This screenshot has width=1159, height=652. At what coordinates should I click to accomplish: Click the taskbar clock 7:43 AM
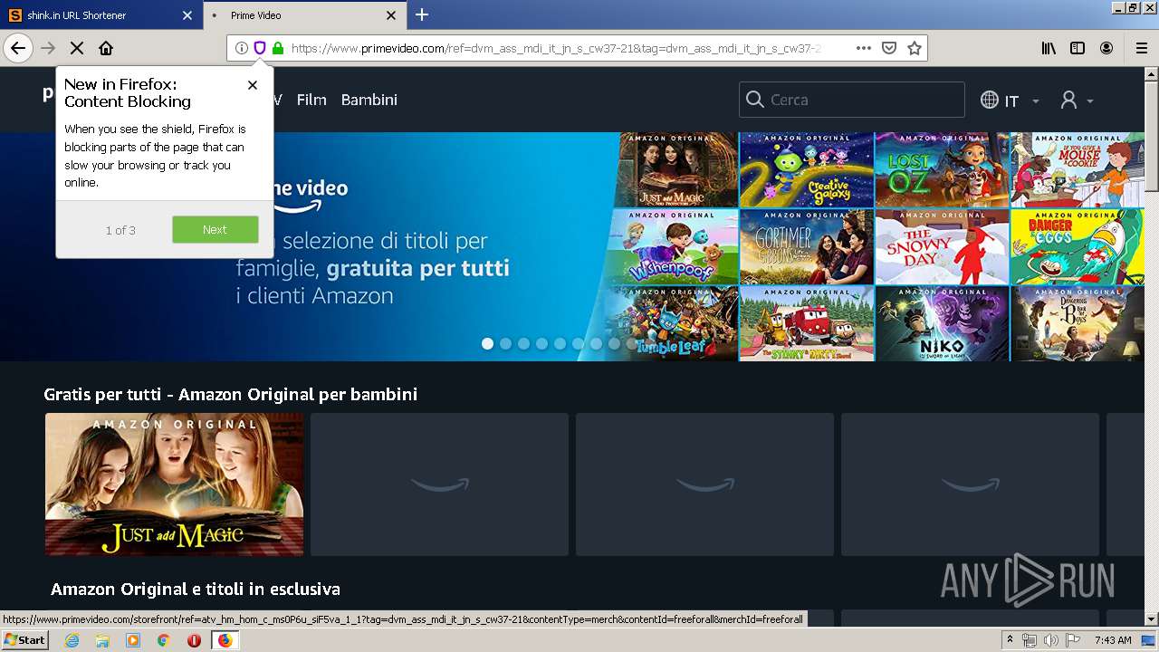(1113, 640)
